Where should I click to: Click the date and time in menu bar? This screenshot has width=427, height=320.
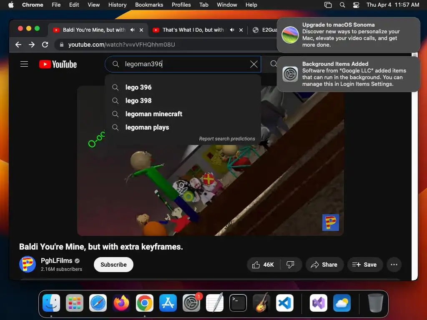tap(393, 5)
